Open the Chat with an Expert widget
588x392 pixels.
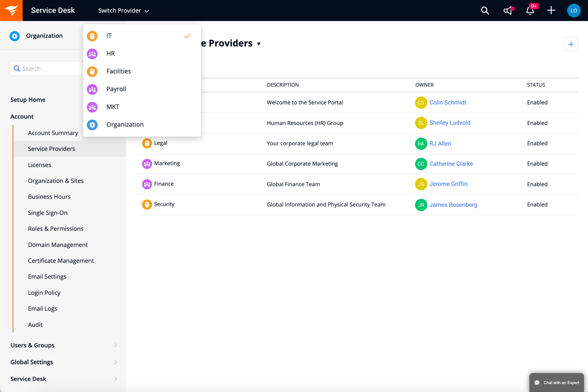557,383
